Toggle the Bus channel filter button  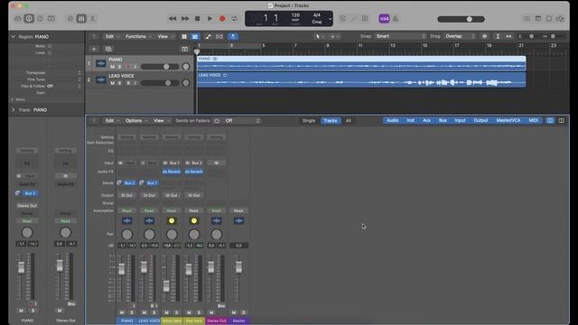[x=443, y=120]
